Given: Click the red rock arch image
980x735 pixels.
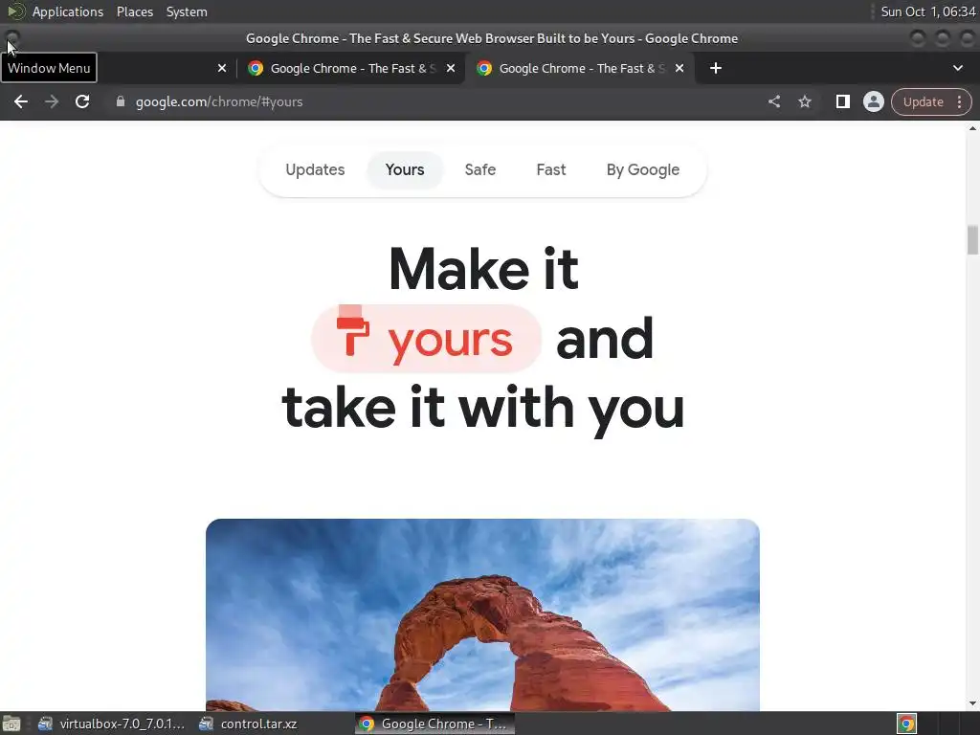Looking at the screenshot, I should [482, 615].
